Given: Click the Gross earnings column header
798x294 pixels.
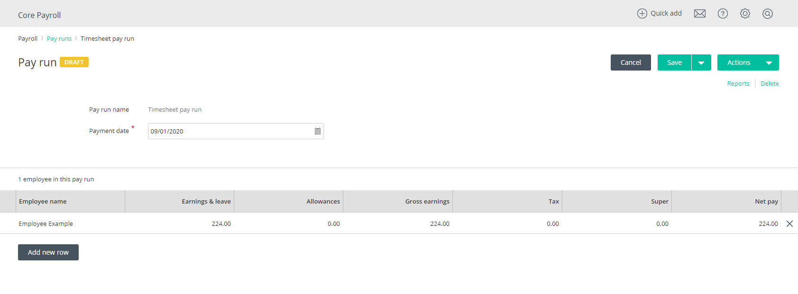Looking at the screenshot, I should click(398, 201).
